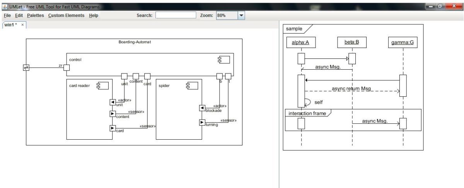The width and height of the screenshot is (464, 188).
Task: Click the zr port square on control
Action: 67,68
